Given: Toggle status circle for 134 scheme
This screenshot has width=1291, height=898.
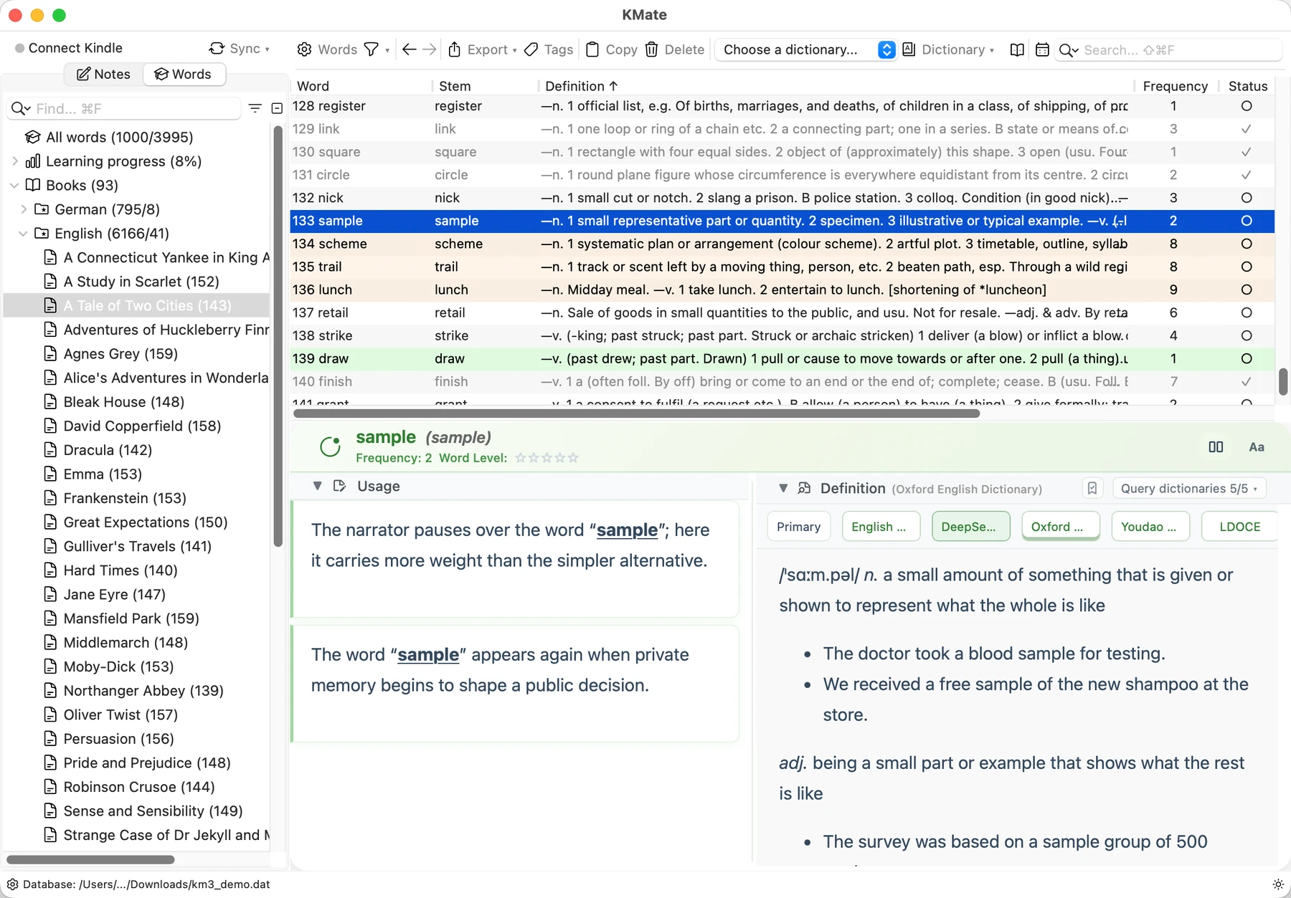Looking at the screenshot, I should (1247, 244).
